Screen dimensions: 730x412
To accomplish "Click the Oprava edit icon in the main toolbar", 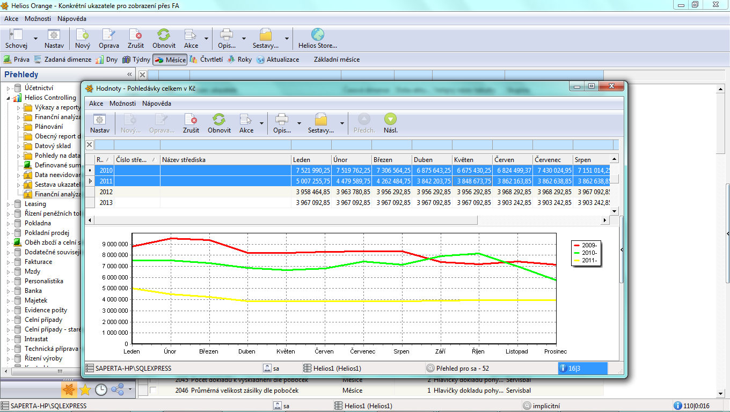I will click(x=109, y=35).
